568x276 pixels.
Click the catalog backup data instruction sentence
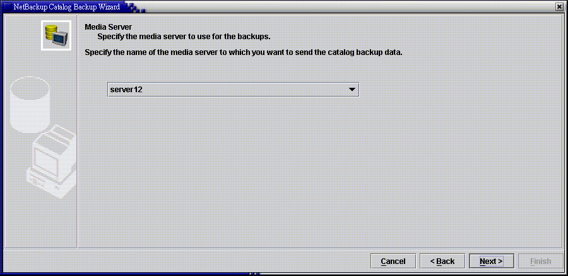[x=244, y=52]
